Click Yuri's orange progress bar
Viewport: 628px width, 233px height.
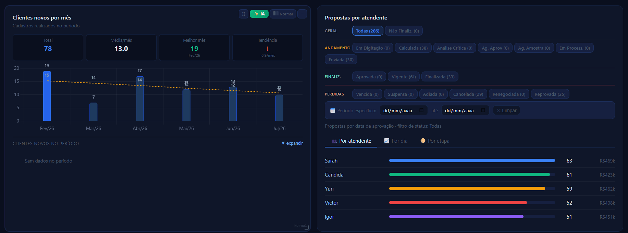467,189
